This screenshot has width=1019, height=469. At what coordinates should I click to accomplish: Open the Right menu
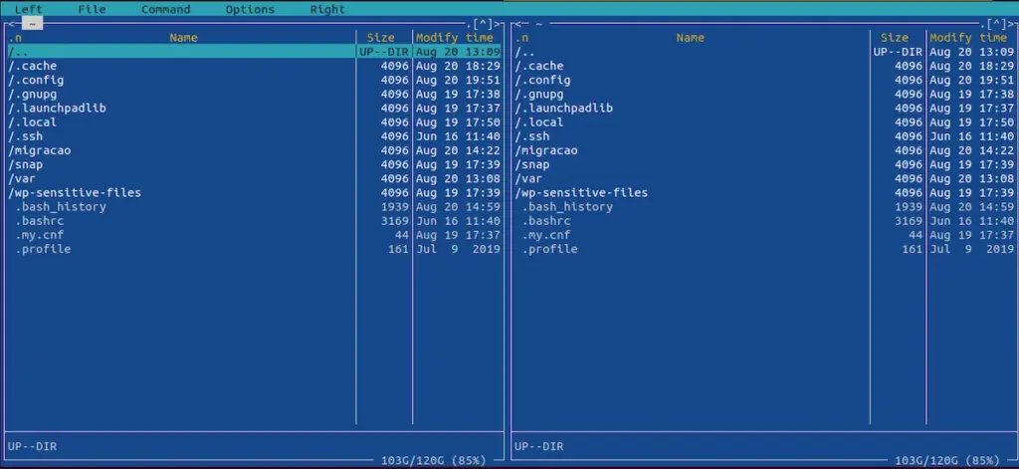327,9
